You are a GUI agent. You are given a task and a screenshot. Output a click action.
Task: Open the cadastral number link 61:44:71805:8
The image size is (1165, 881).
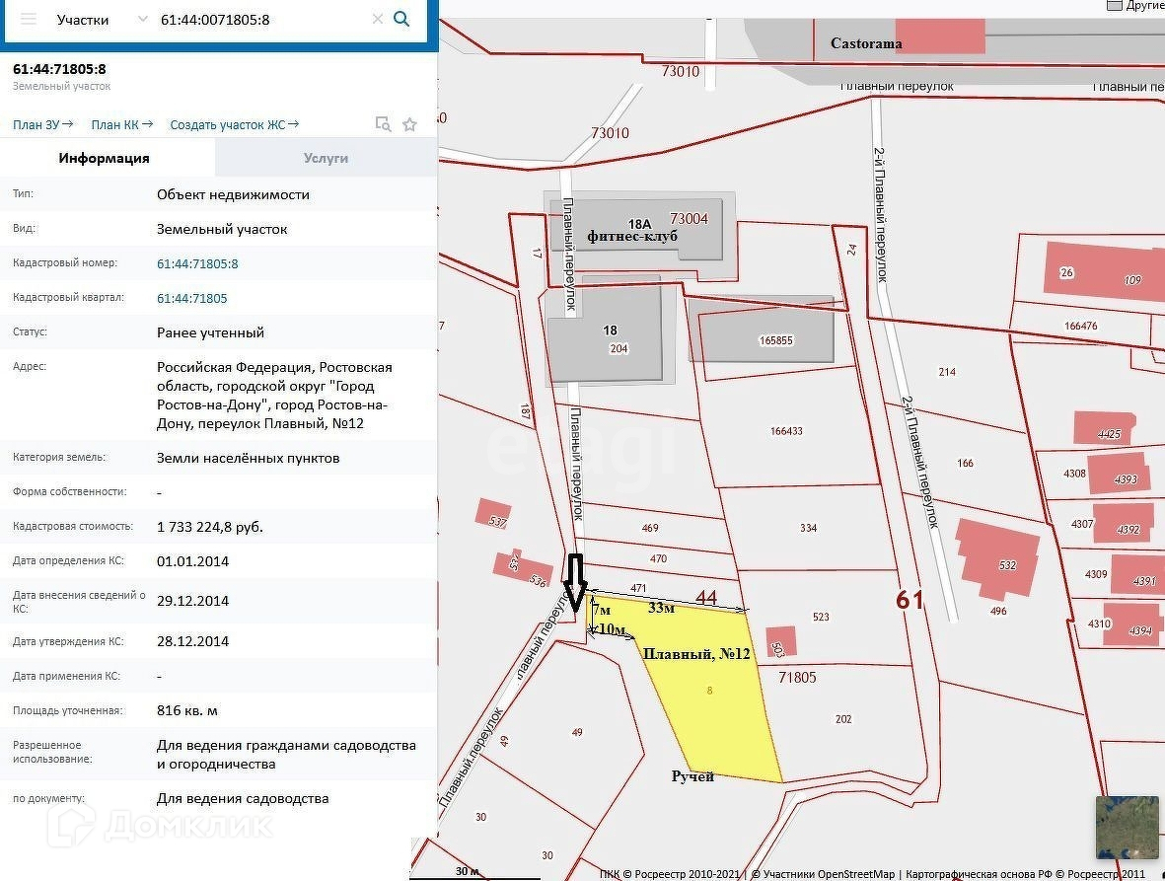pos(197,263)
